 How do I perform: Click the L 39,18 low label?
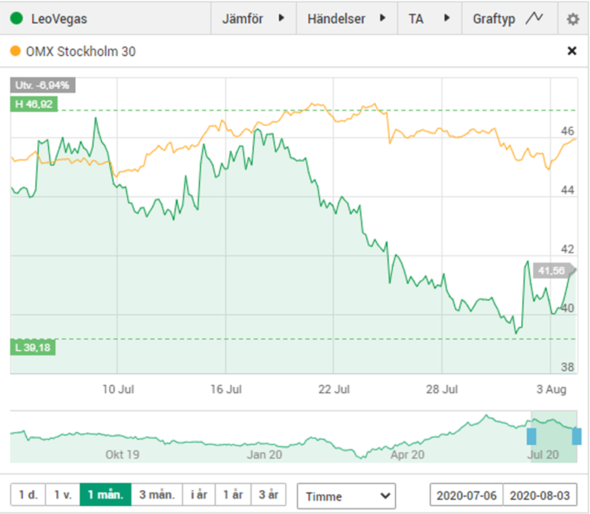[x=33, y=348]
